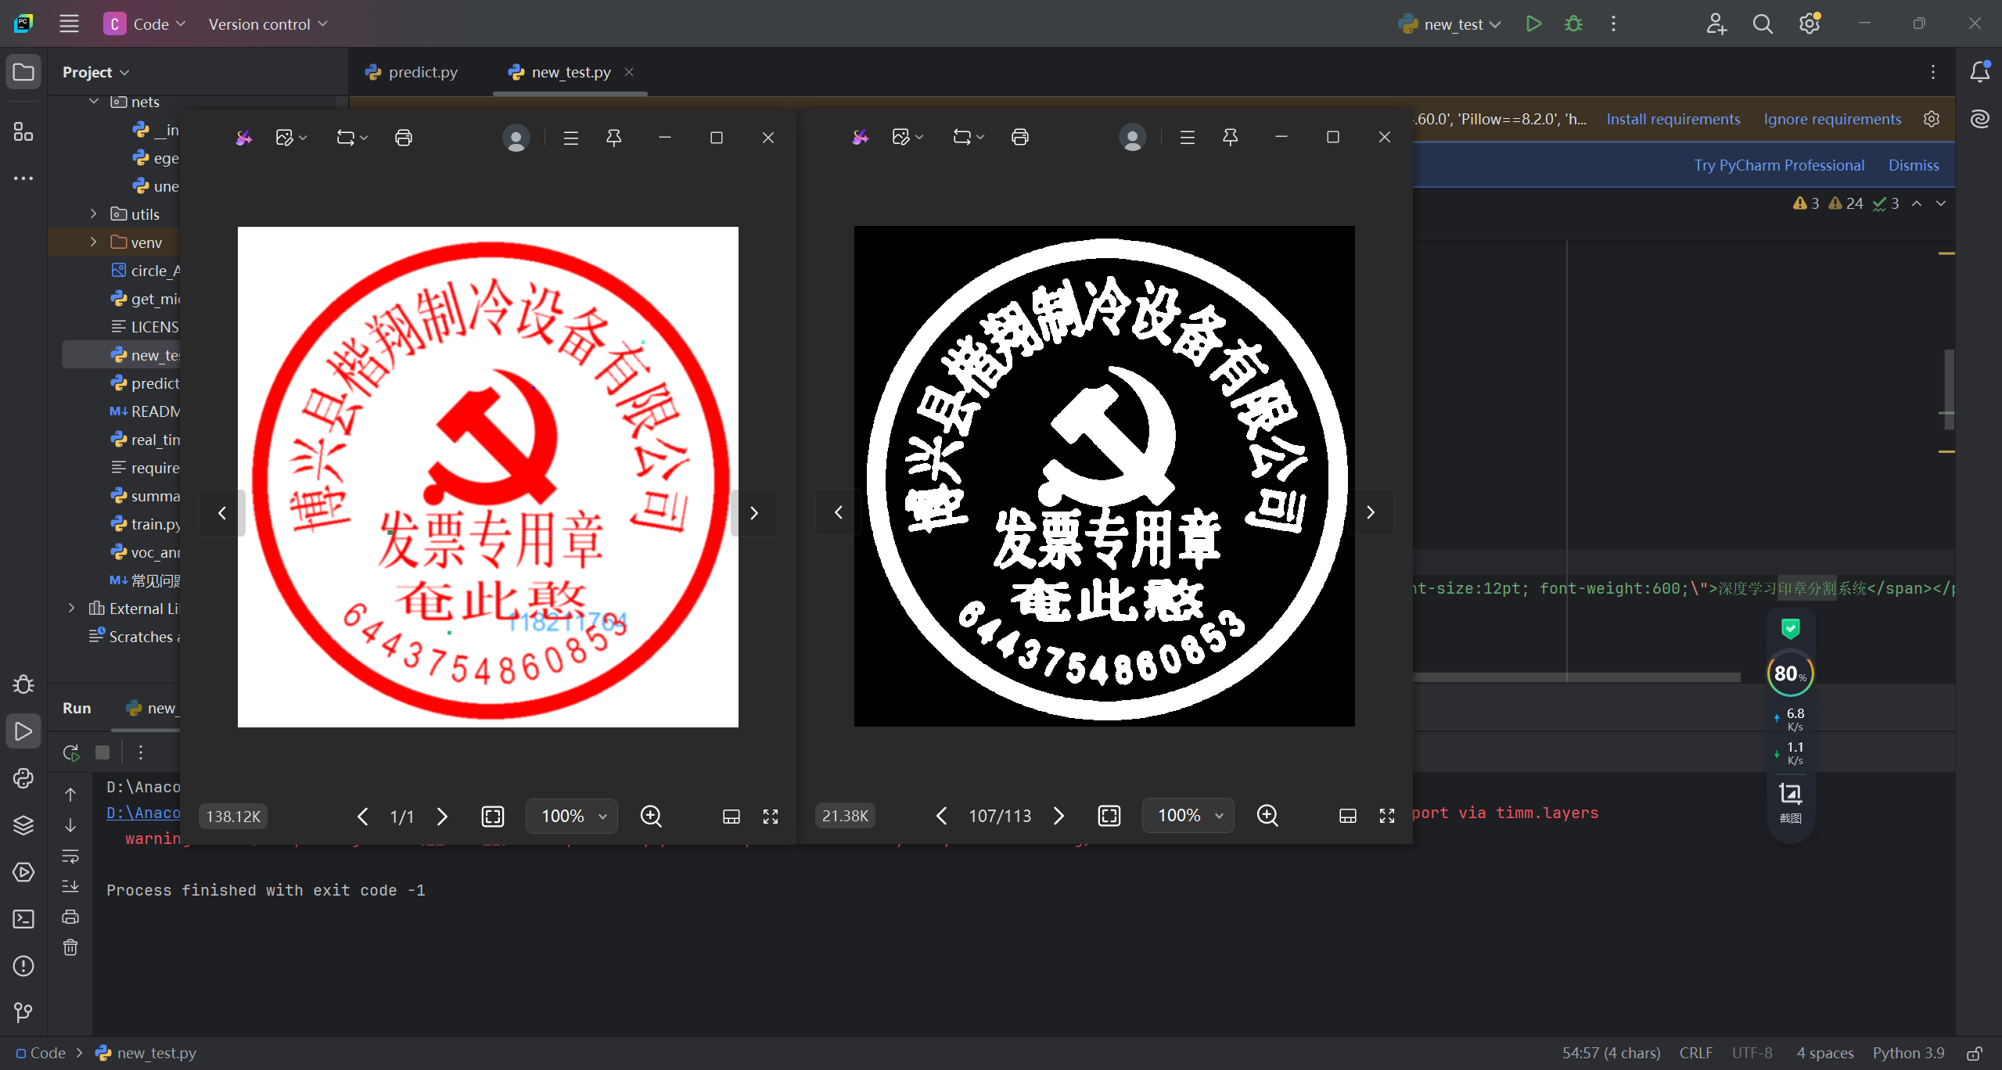Click the Run button in top toolbar
Image resolution: width=2002 pixels, height=1070 pixels.
pyautogui.click(x=1533, y=24)
